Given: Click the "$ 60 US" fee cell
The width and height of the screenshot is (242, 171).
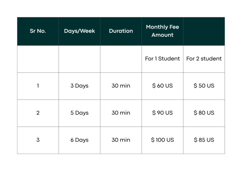Looking at the screenshot, I should pyautogui.click(x=162, y=86).
